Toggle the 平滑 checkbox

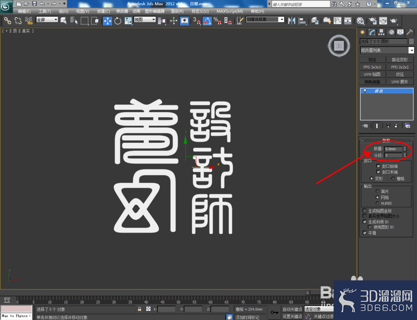pos(364,233)
